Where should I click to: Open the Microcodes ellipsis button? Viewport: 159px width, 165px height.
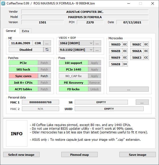coord(129,89)
